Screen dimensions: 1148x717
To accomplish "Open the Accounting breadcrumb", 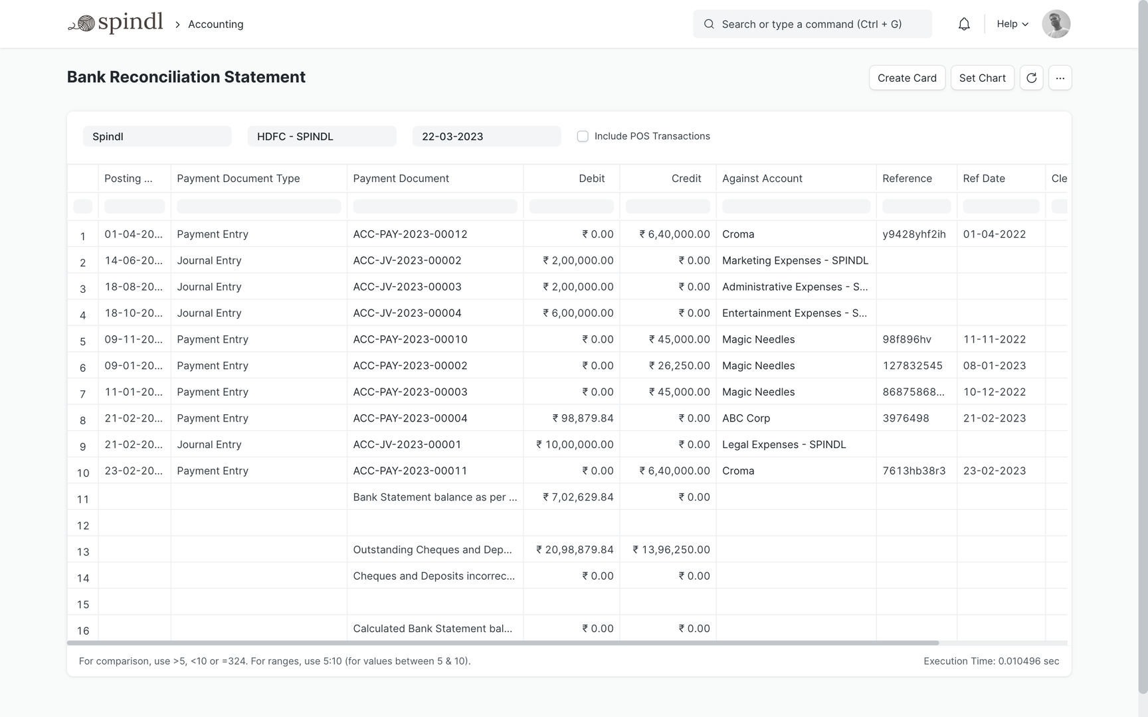I will (216, 24).
